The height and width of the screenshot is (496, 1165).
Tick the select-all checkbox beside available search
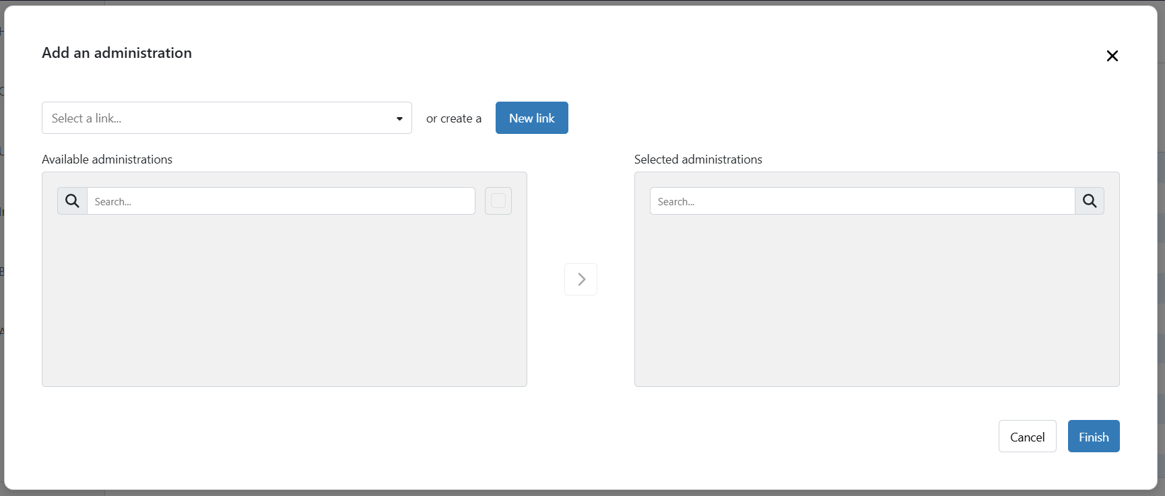click(x=498, y=201)
